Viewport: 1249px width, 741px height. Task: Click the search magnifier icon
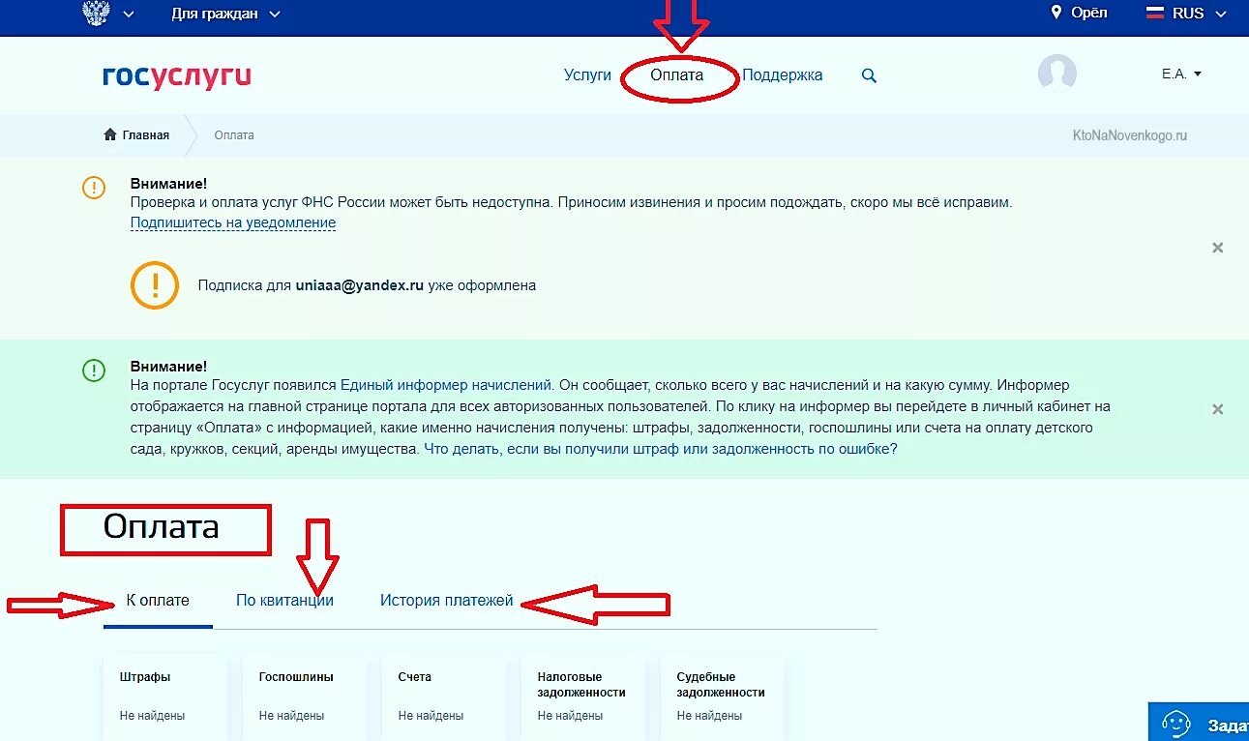[x=869, y=75]
